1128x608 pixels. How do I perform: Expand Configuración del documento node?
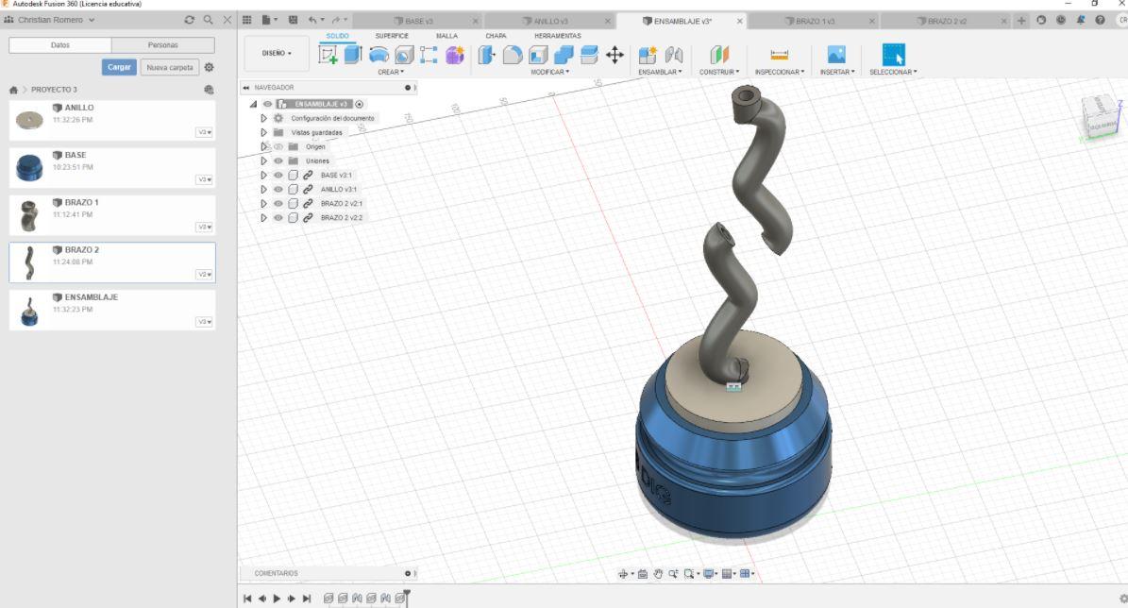pyautogui.click(x=264, y=118)
